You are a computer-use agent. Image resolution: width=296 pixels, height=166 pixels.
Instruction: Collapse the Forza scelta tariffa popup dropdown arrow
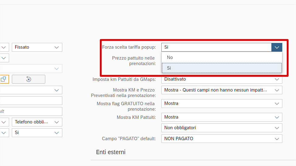tap(277, 47)
